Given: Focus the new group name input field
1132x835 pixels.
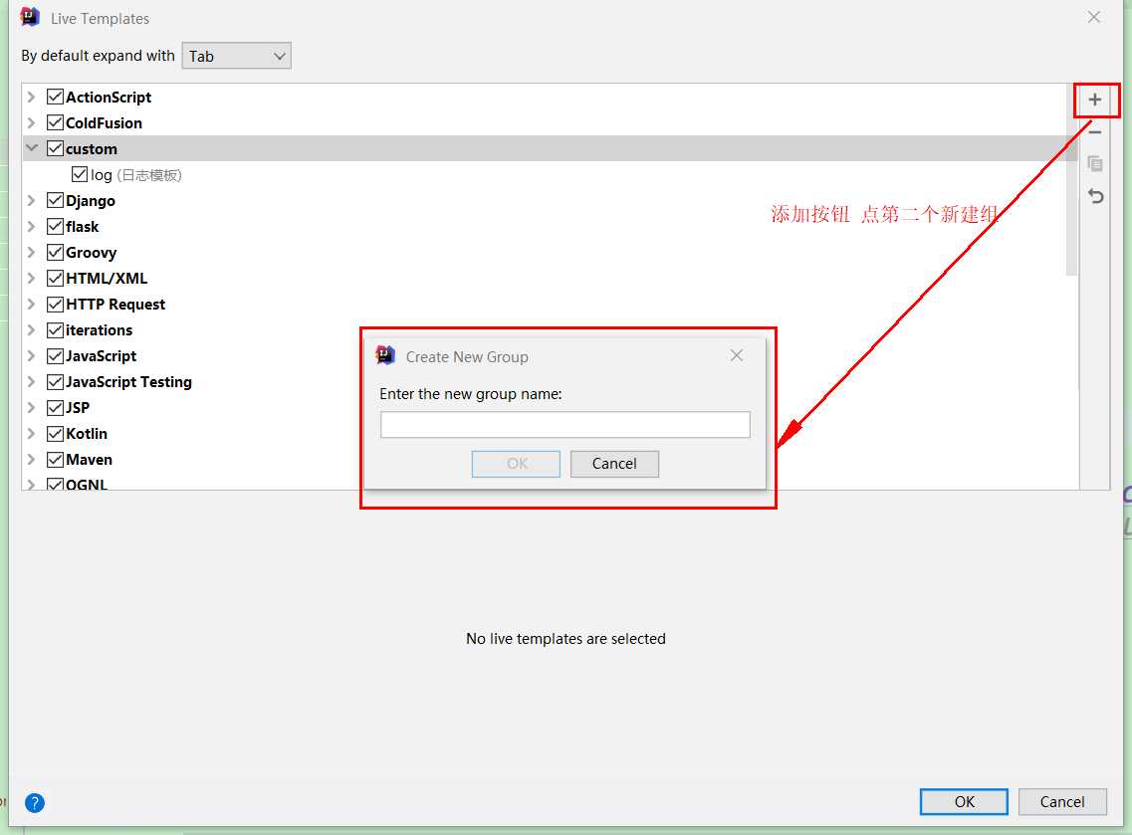Looking at the screenshot, I should click(x=566, y=424).
